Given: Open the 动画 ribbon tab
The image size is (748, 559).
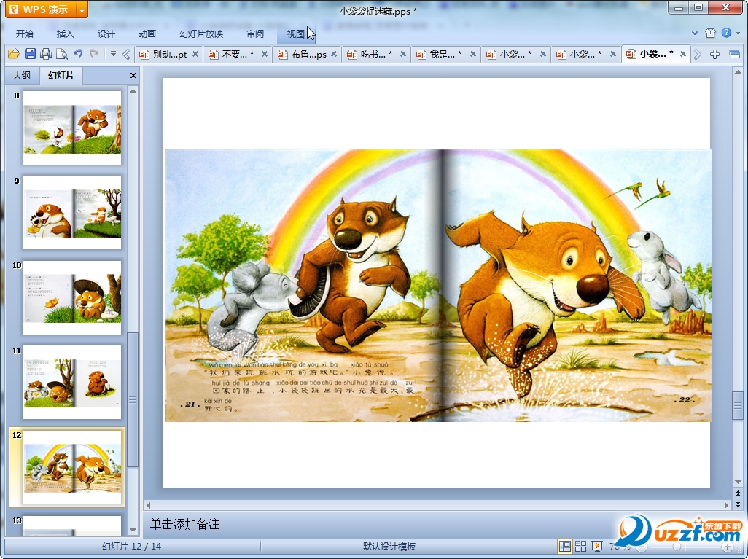Looking at the screenshot, I should pos(147,34).
